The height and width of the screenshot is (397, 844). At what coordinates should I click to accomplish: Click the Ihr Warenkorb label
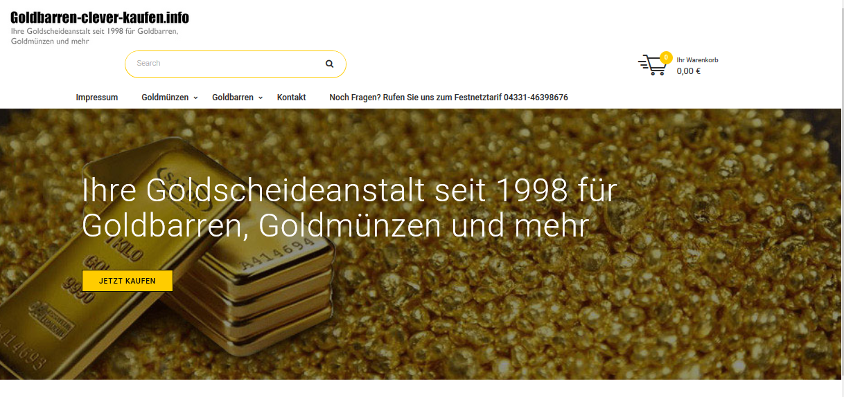click(697, 60)
